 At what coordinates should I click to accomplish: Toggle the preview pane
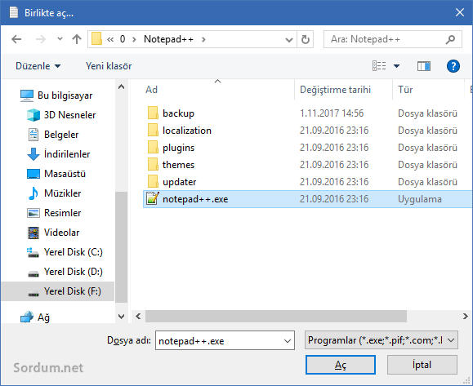click(x=423, y=66)
